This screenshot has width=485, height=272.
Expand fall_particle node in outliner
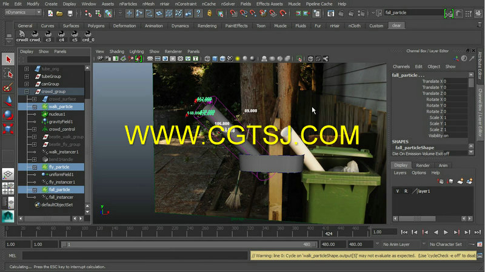click(35, 190)
